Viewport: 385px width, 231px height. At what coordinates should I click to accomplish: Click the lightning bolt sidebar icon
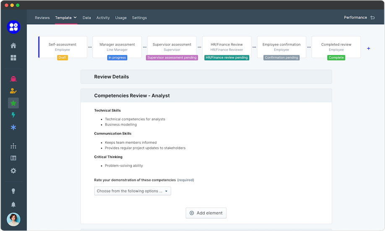pos(13,115)
